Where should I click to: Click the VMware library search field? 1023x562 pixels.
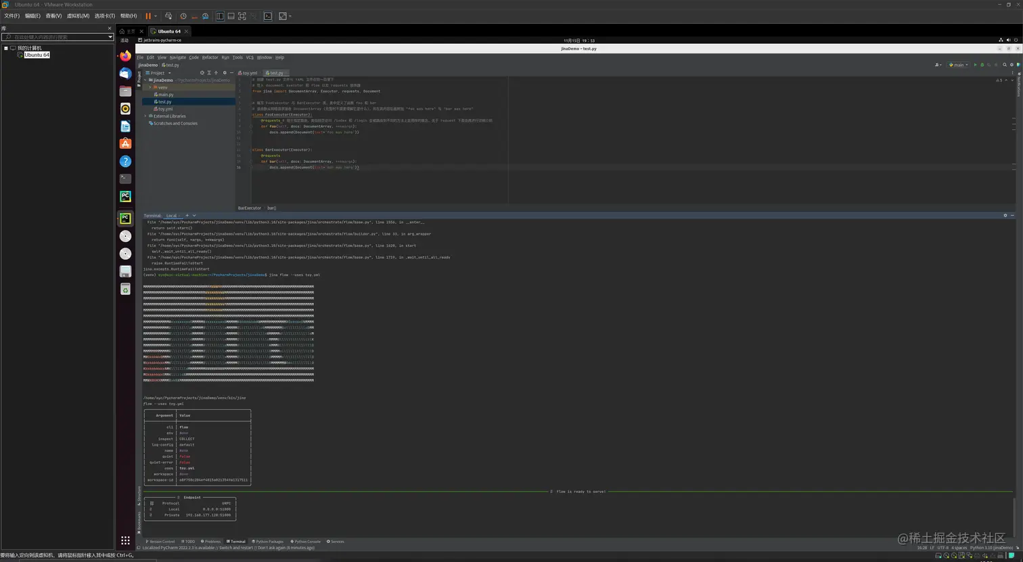tap(58, 37)
